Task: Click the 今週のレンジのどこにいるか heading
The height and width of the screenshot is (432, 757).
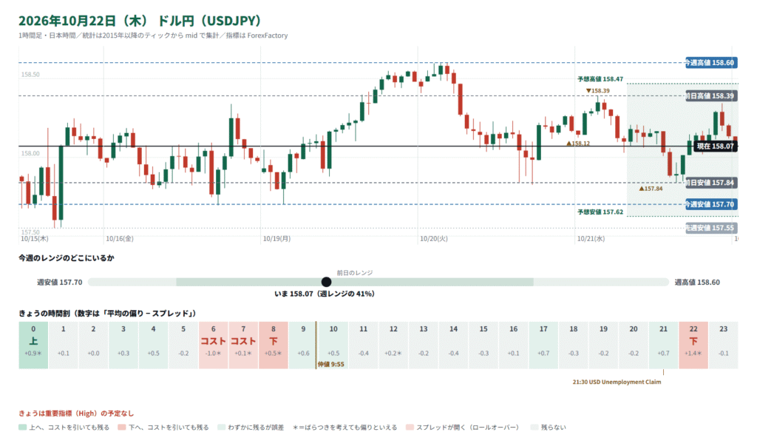Action: pos(67,258)
